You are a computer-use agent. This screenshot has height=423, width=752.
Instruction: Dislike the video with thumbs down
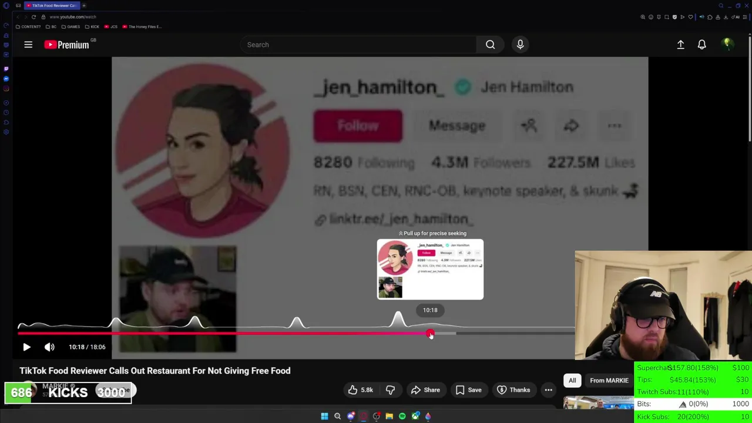[x=390, y=390]
